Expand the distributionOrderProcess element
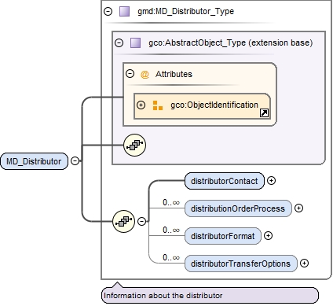This screenshot has height=306, width=333. coord(298,208)
